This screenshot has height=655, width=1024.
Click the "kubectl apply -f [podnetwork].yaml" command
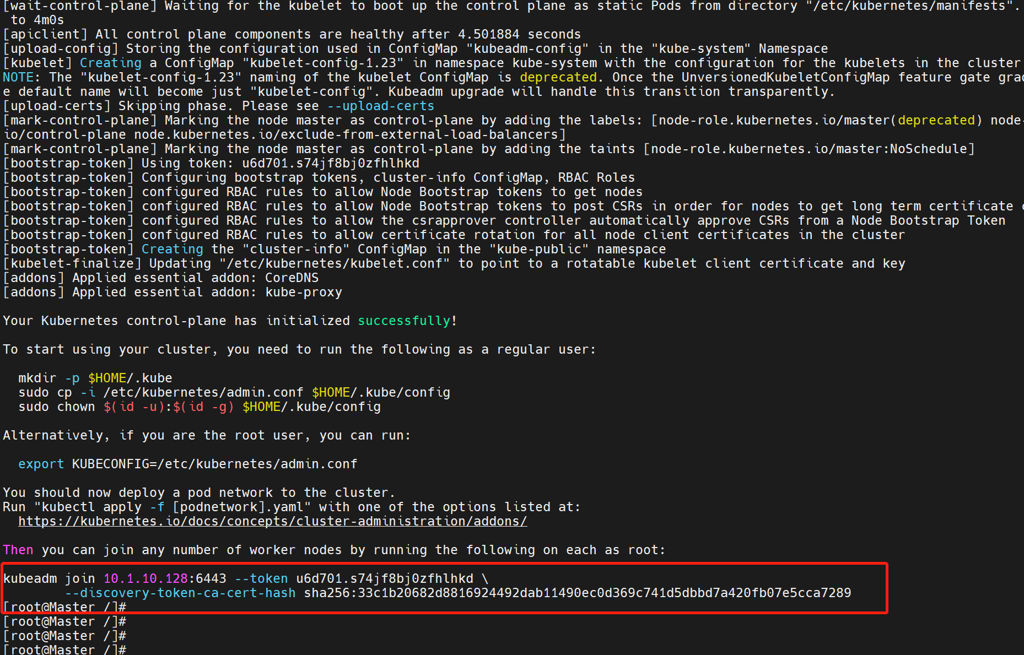(x=176, y=507)
